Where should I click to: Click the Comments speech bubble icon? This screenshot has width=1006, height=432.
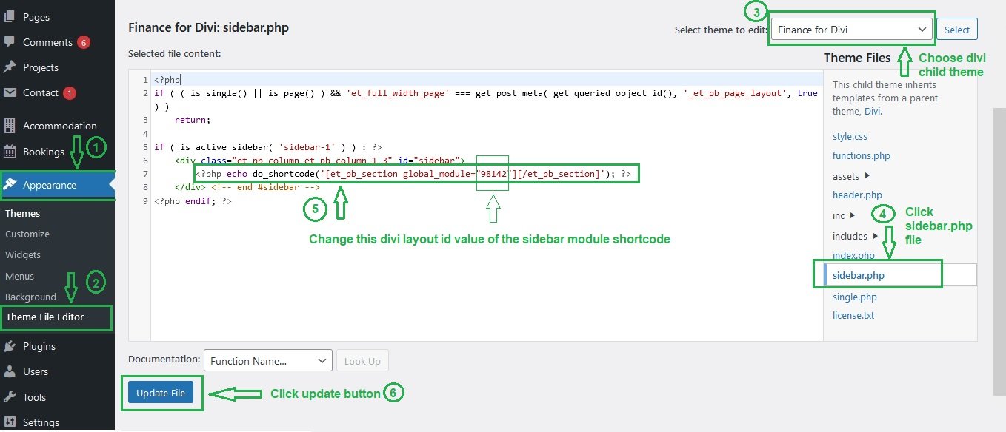[10, 42]
